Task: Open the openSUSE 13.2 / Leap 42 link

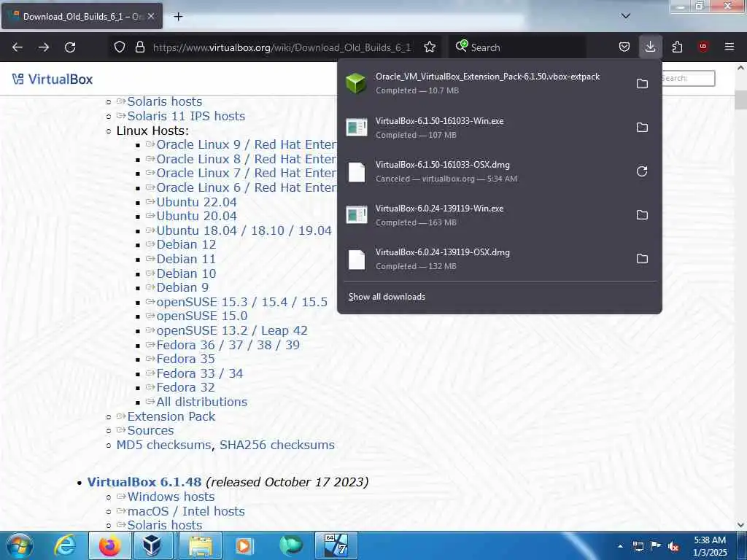Action: point(232,330)
